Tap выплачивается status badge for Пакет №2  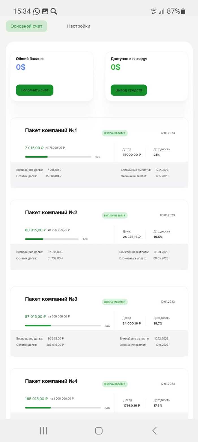(x=115, y=215)
